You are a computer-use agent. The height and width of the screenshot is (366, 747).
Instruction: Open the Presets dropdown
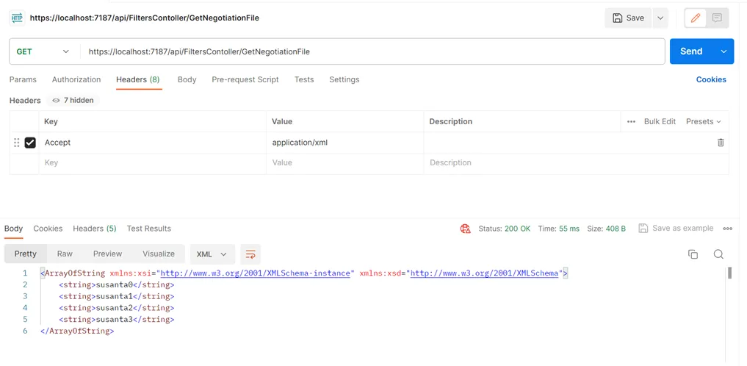(x=704, y=121)
